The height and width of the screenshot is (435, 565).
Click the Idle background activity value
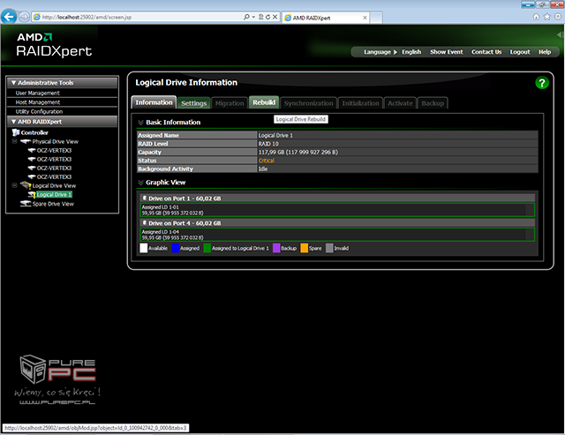[x=263, y=169]
